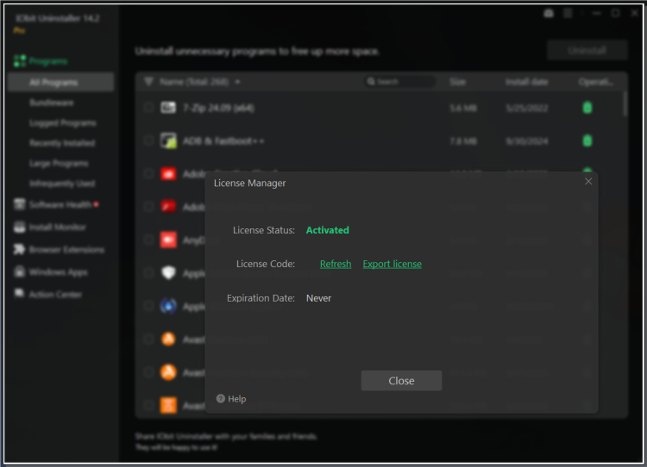
Task: Open Logged Programs in the sidebar
Action: pyautogui.click(x=63, y=123)
